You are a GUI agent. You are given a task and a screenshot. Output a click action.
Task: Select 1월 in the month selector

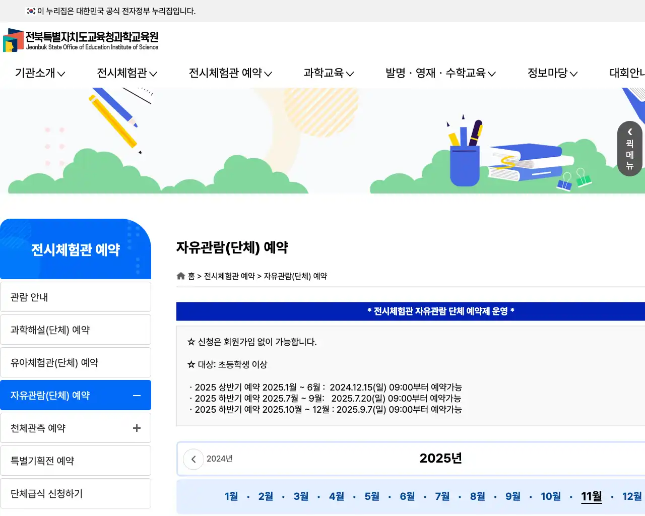pyautogui.click(x=231, y=496)
